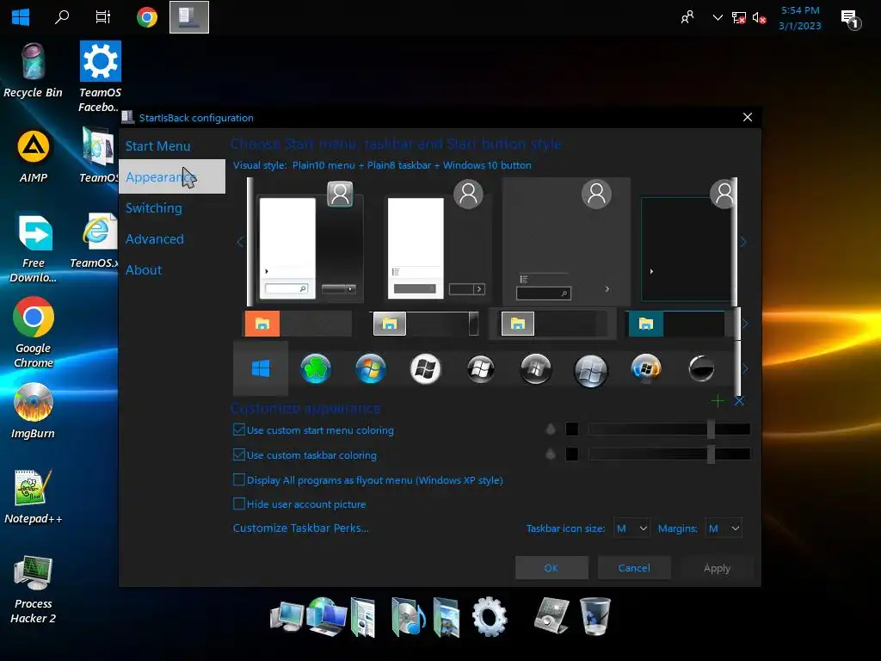881x661 pixels.
Task: Open the dock recycle bin icon
Action: [x=595, y=616]
